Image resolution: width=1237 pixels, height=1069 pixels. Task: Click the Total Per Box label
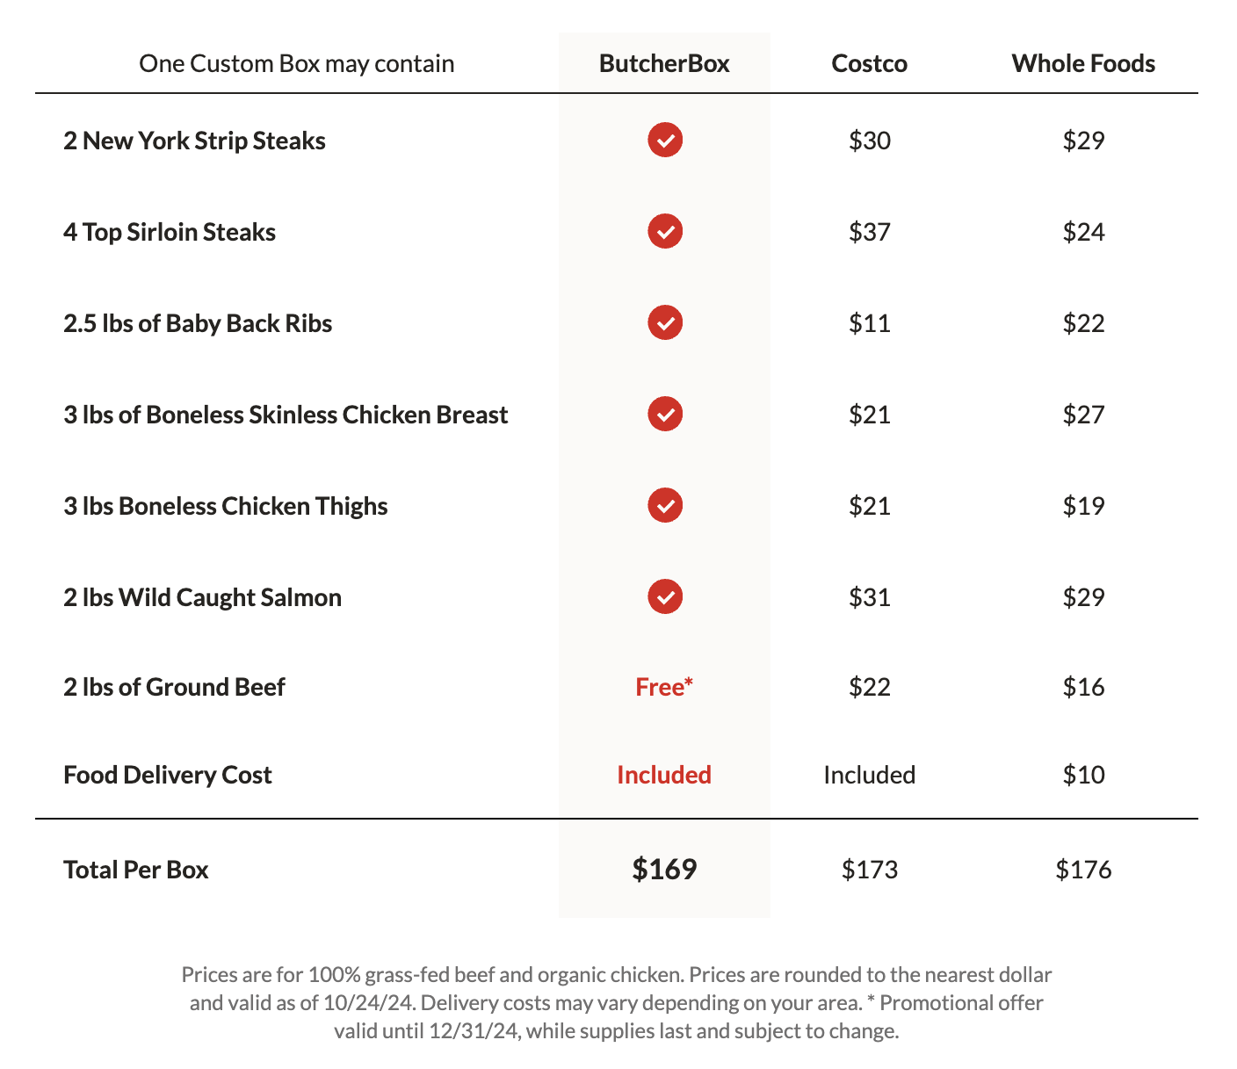click(136, 870)
